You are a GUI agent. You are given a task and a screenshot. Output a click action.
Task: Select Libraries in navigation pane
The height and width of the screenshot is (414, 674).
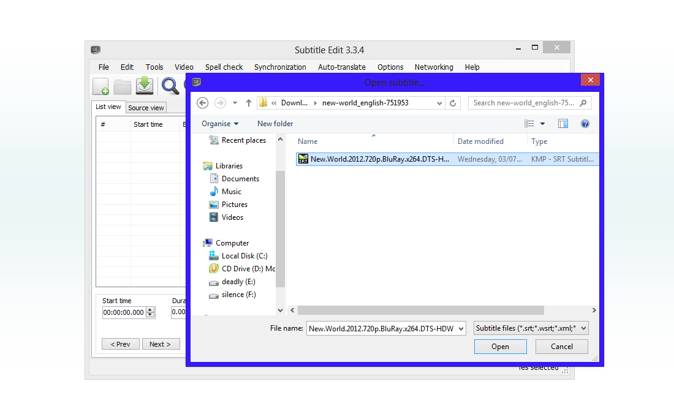(x=223, y=166)
